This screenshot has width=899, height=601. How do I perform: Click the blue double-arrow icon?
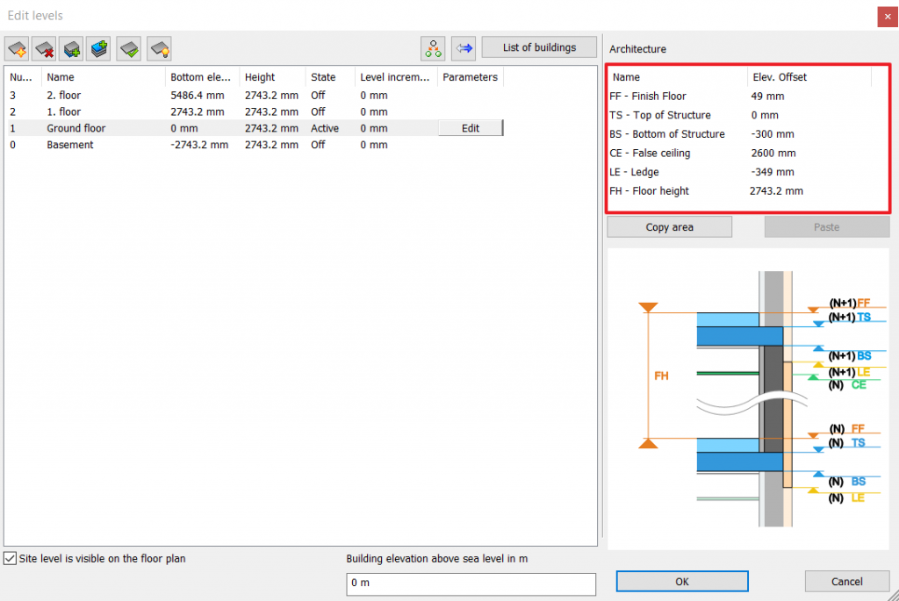(x=464, y=48)
